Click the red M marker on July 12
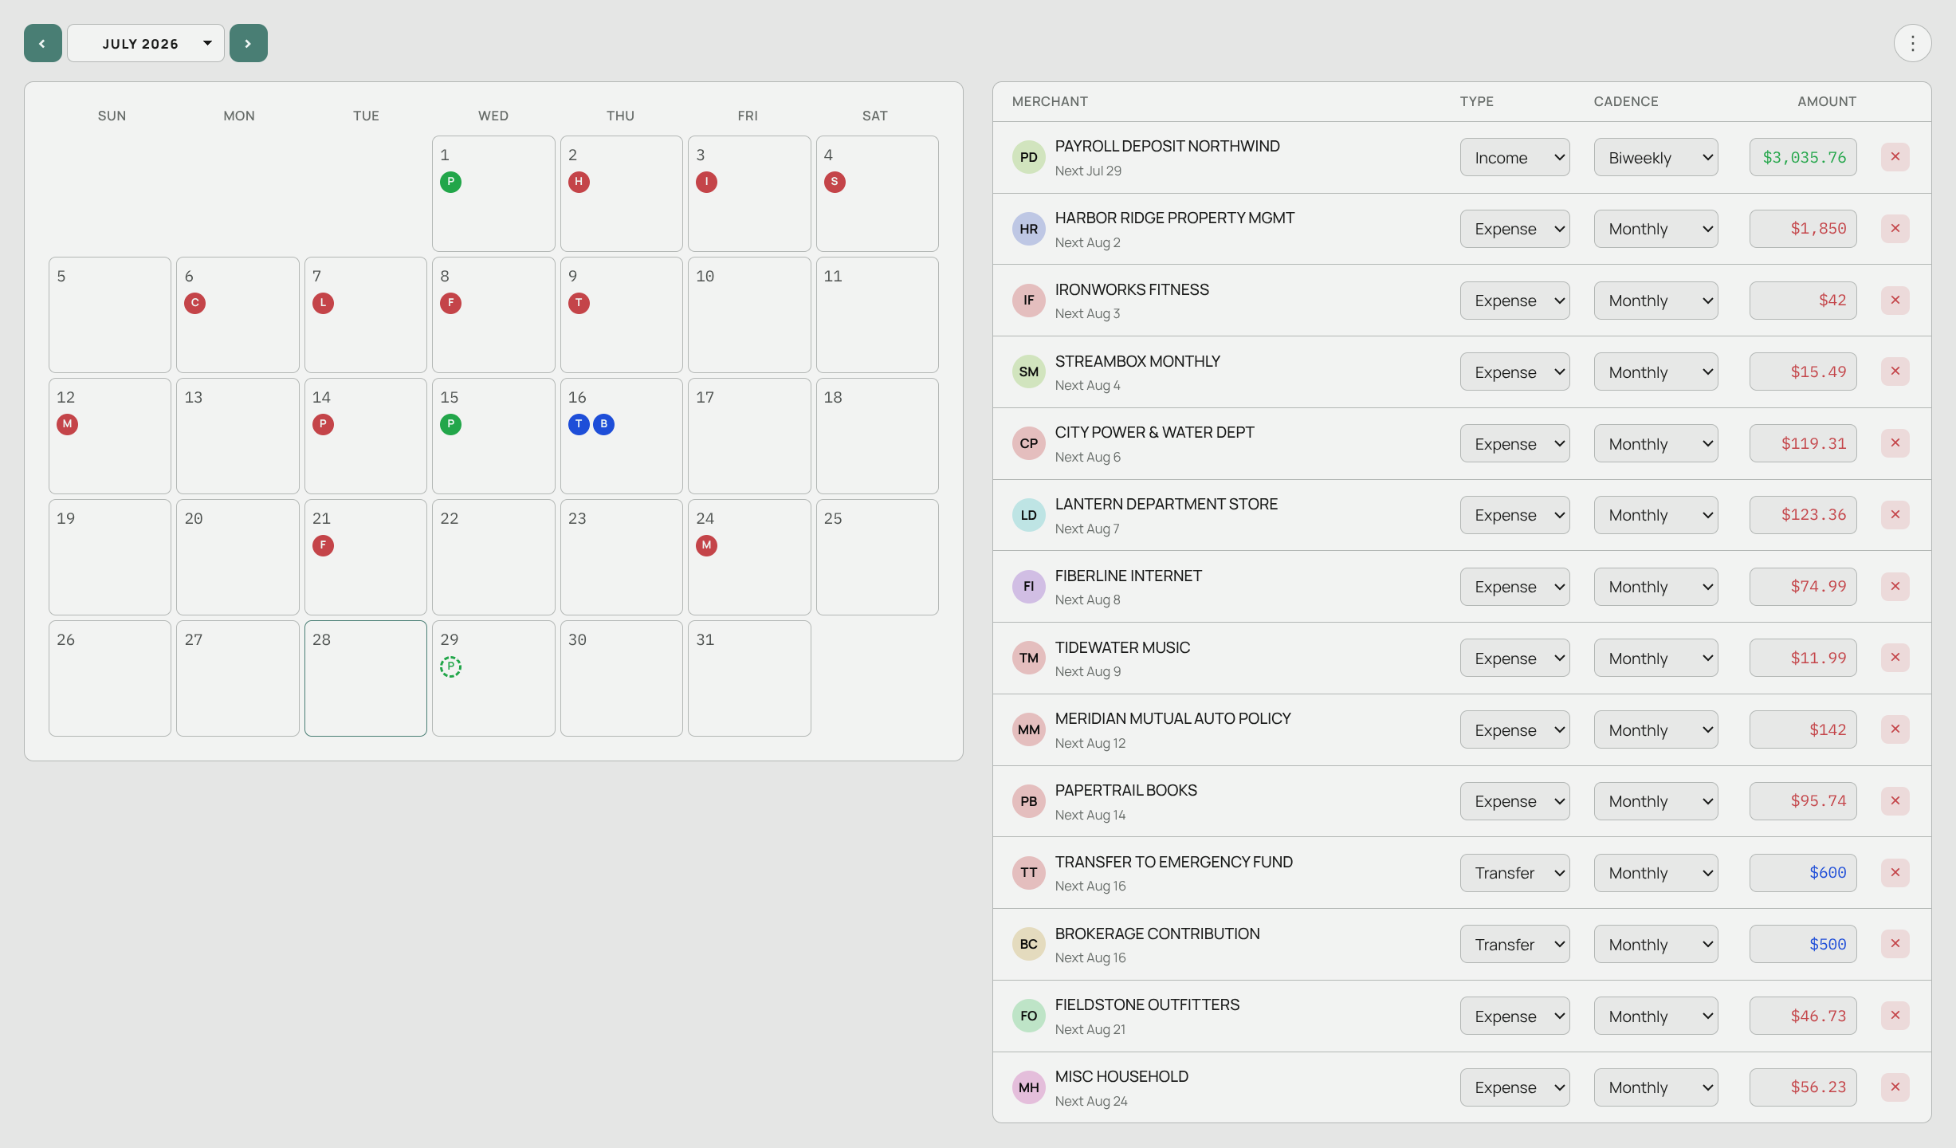 (67, 424)
